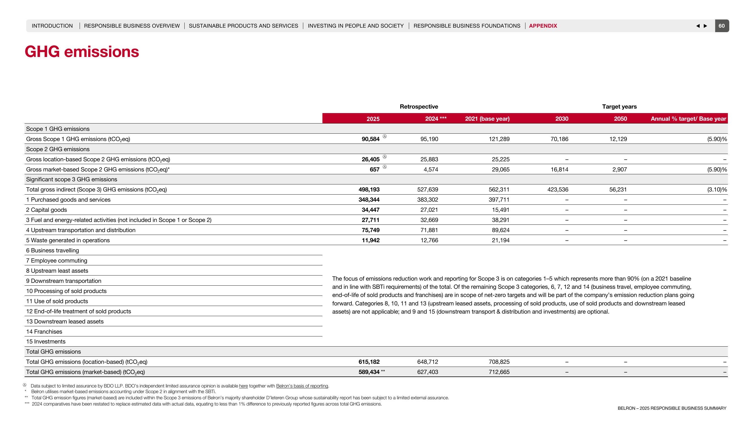This screenshot has width=753, height=423.
Task: Click the 2025 column header
Action: [373, 119]
